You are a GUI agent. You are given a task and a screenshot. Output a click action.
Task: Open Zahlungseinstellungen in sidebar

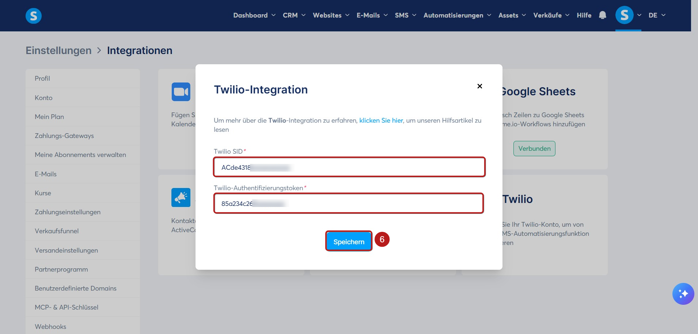coord(83,212)
